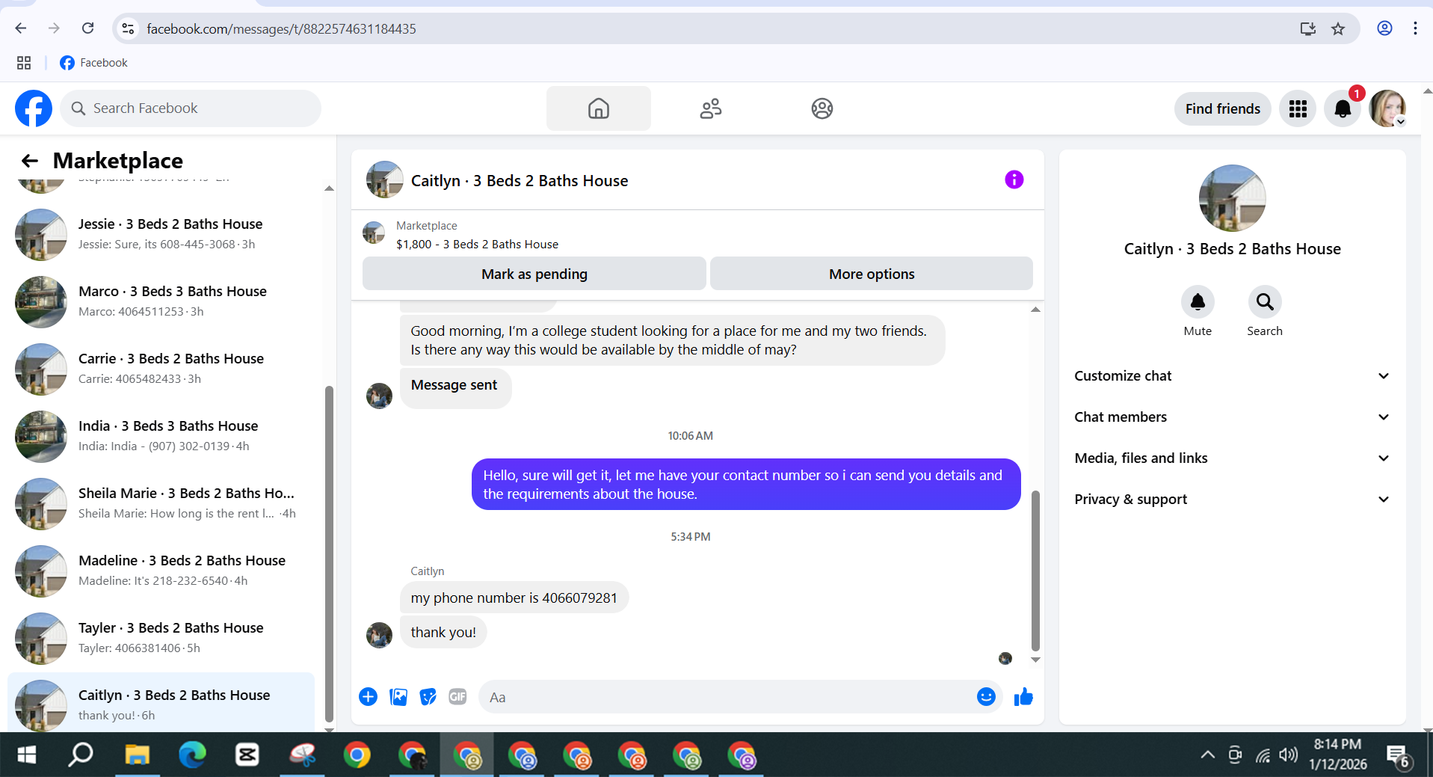Click the browser back arrow

click(x=21, y=28)
